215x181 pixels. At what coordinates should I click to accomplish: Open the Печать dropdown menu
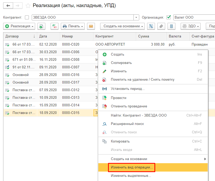tap(73, 26)
